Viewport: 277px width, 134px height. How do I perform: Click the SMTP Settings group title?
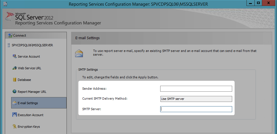[88, 70]
